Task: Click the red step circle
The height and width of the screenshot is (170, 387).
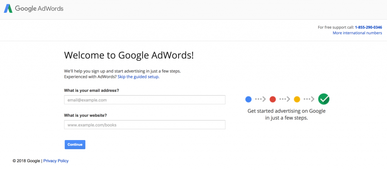Action: [x=272, y=99]
